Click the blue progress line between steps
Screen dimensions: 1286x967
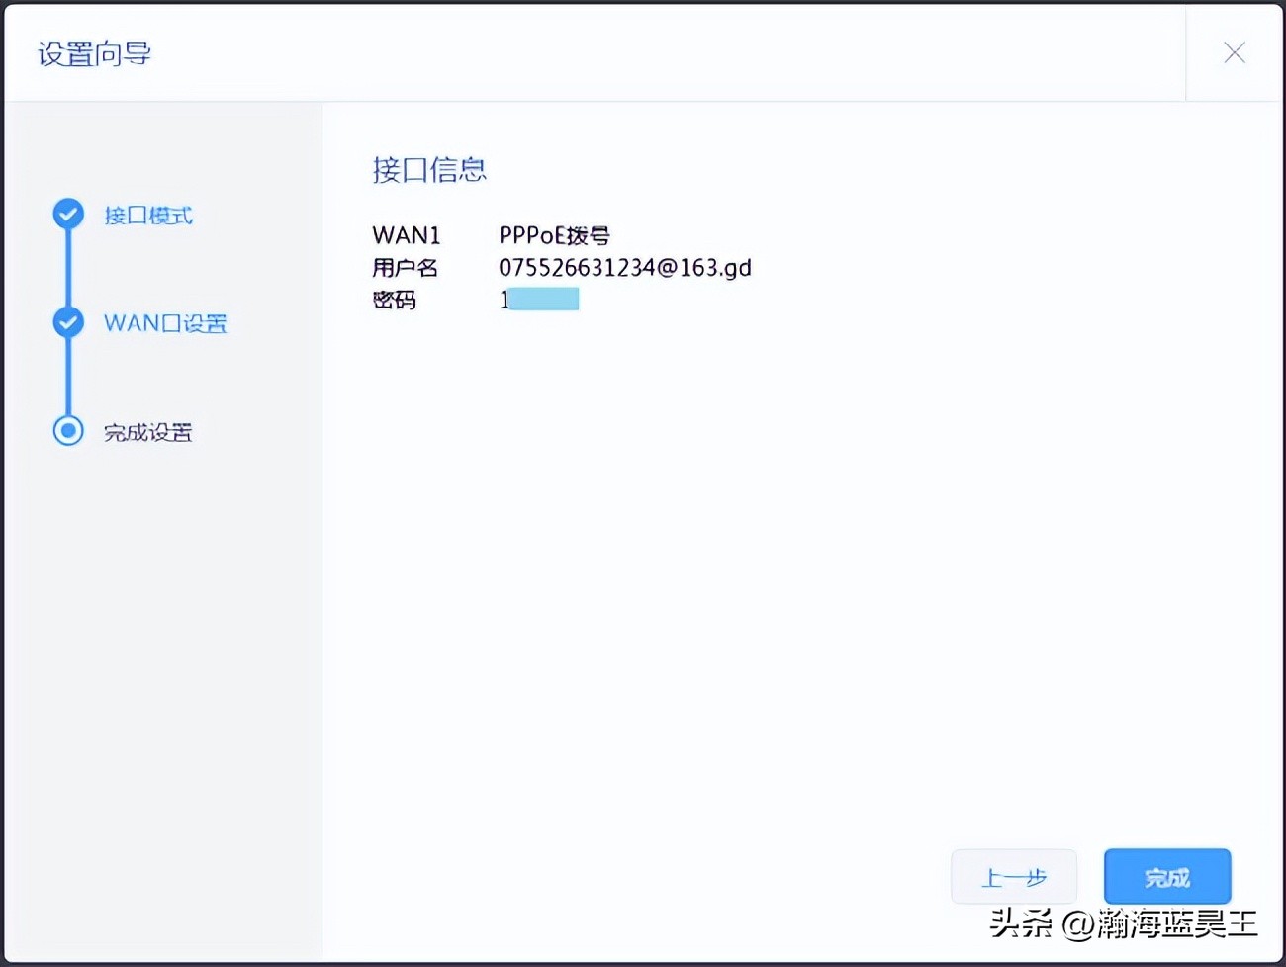tap(67, 269)
